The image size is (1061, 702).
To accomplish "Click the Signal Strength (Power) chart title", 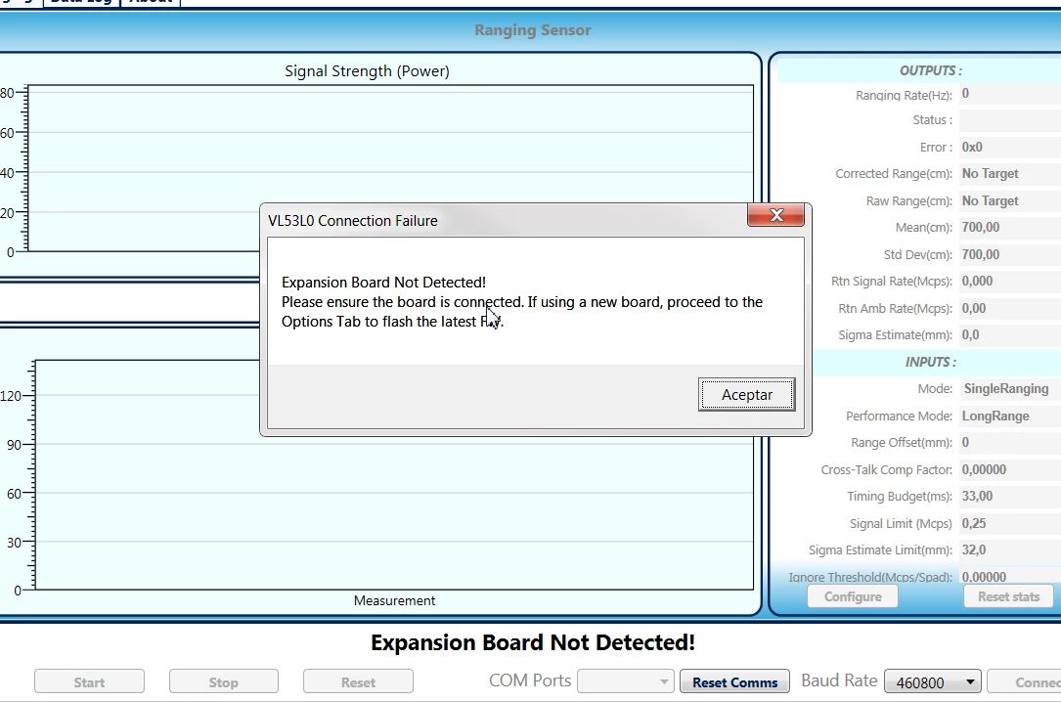I will pyautogui.click(x=367, y=71).
